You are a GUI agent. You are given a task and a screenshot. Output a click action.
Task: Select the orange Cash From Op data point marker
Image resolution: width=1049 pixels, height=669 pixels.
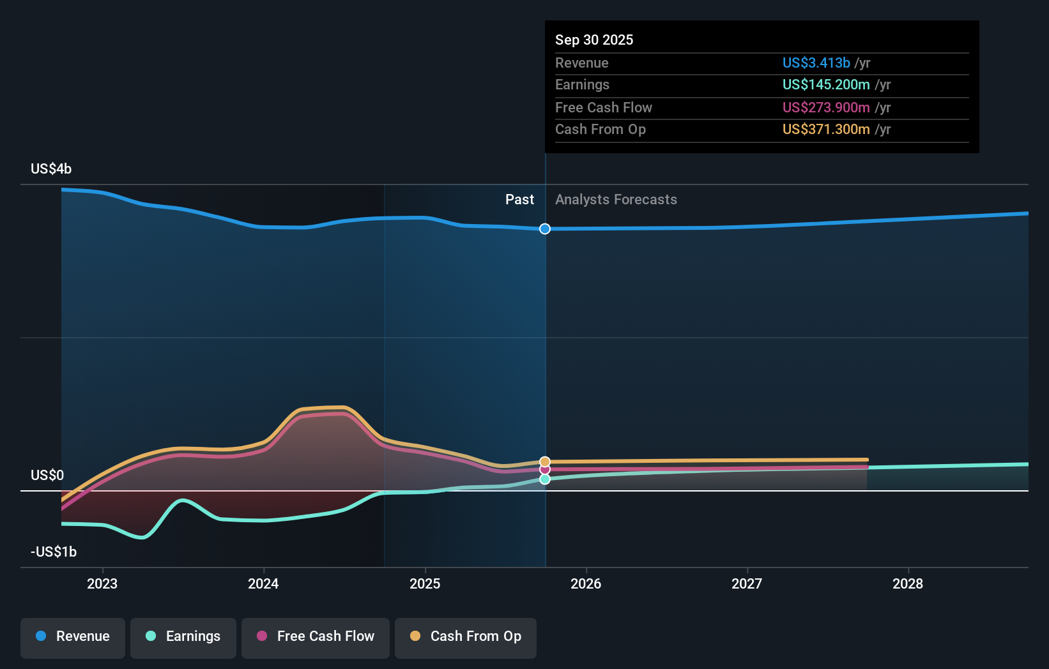(x=545, y=460)
